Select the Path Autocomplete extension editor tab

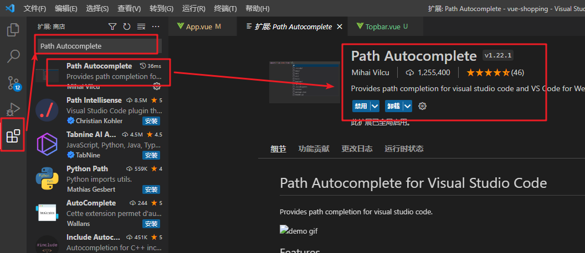[x=292, y=27]
